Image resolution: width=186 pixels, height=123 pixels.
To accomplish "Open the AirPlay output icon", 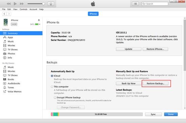I will click(51, 4).
